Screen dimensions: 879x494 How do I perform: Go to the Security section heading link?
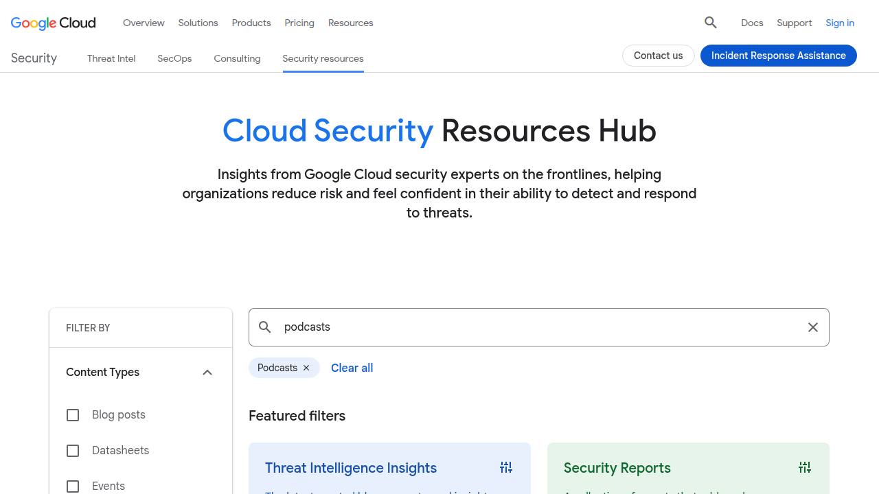coord(34,58)
